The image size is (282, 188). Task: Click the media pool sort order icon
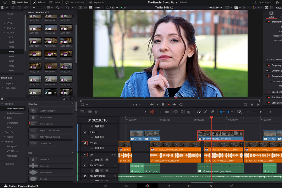pos(67,7)
